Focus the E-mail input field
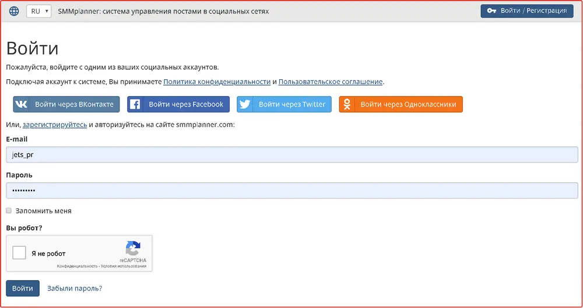583x308 pixels. 292,154
